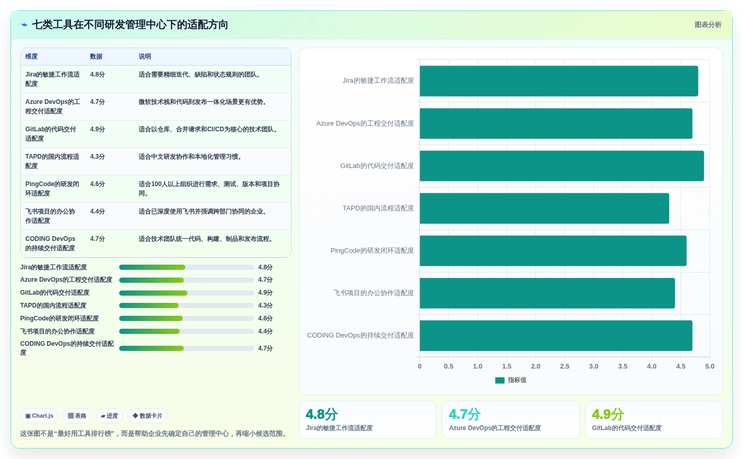Click description 适合技术团队统一代码、构建、制品和发布流程
743x459 pixels.
pyautogui.click(x=206, y=239)
